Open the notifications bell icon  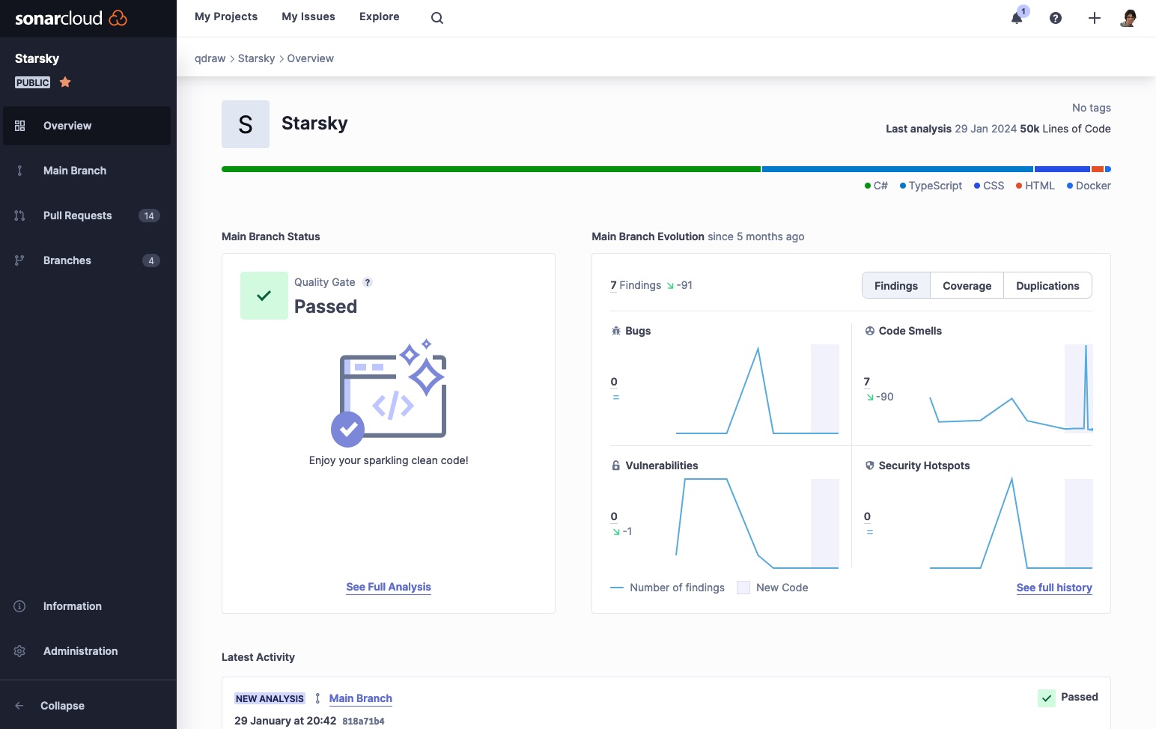[1017, 18]
